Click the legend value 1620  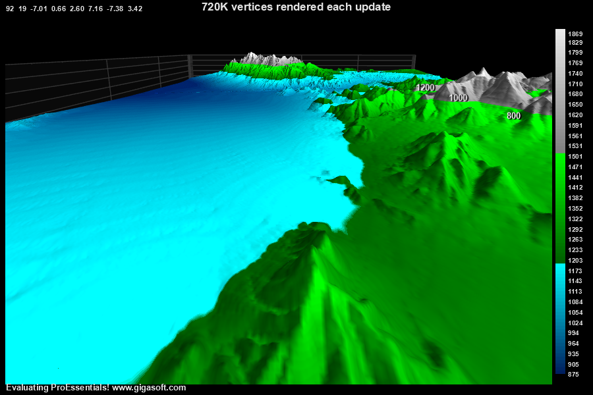575,115
